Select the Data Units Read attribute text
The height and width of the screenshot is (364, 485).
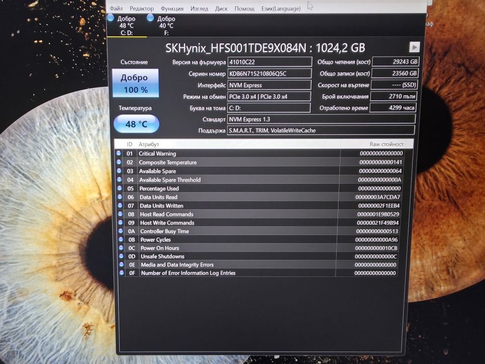(x=159, y=197)
